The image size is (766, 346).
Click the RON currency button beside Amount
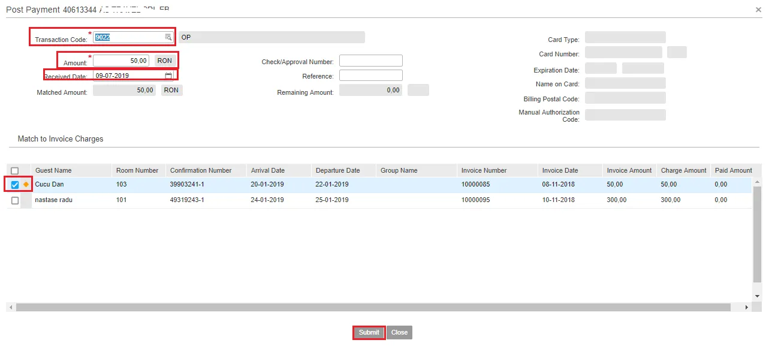click(x=165, y=61)
